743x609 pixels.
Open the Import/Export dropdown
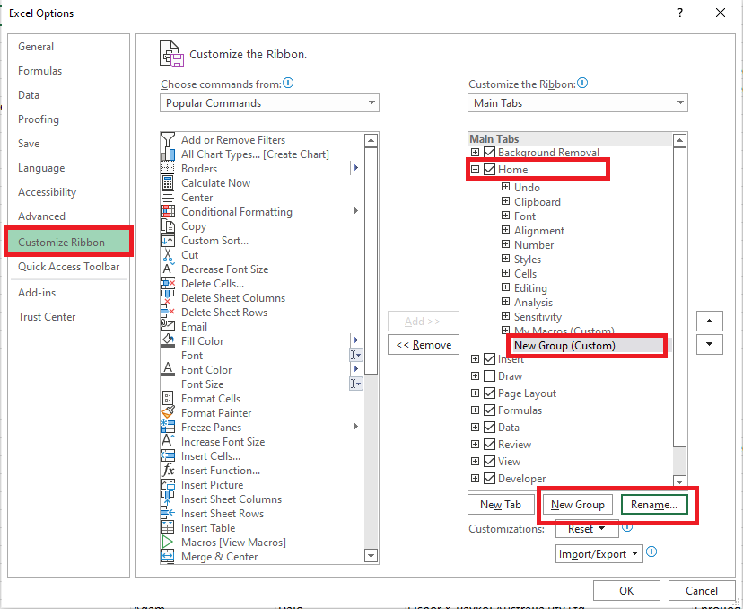tap(599, 554)
